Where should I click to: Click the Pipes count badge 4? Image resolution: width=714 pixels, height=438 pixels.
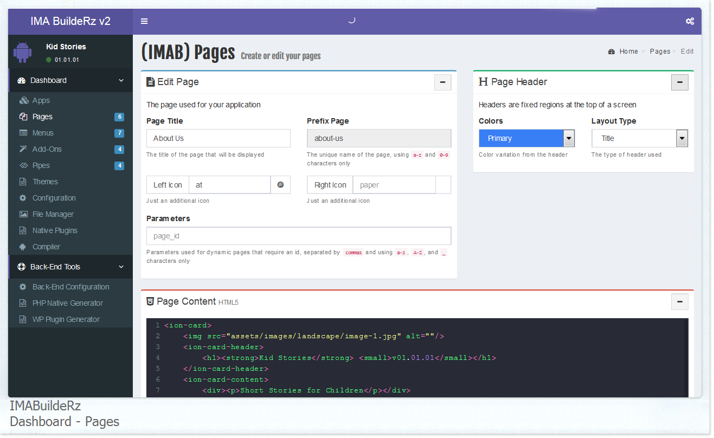[x=119, y=166]
